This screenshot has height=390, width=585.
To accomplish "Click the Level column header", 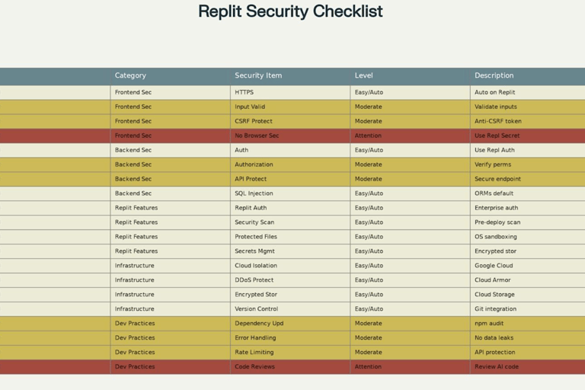I will click(410, 75).
